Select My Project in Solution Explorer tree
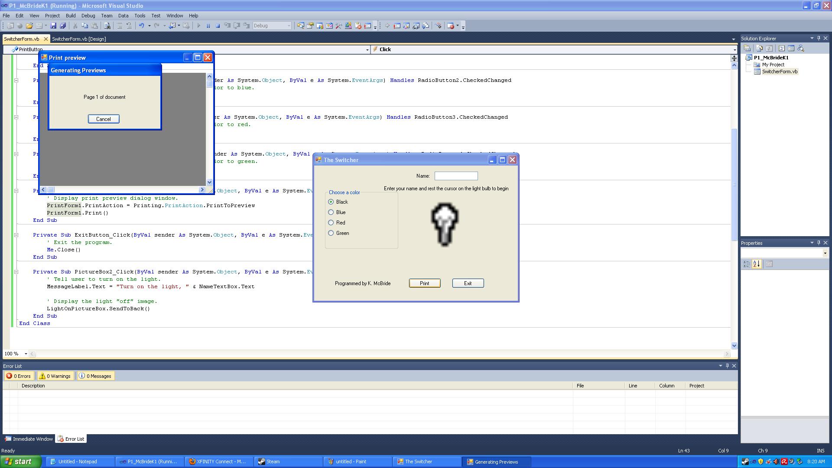832x468 pixels. 773,65
